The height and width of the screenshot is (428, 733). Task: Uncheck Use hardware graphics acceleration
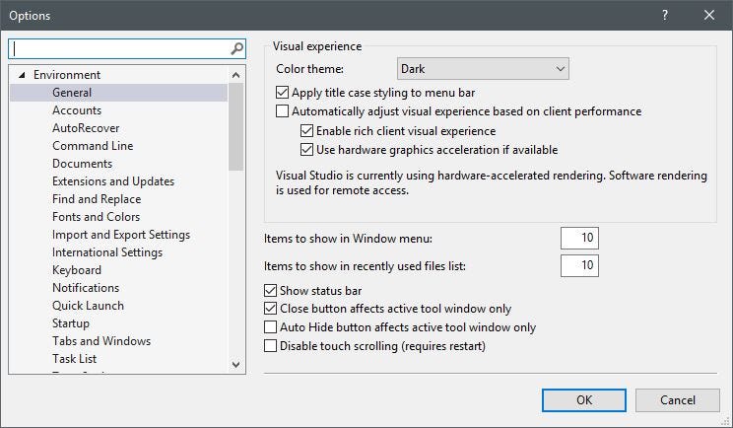coord(306,149)
